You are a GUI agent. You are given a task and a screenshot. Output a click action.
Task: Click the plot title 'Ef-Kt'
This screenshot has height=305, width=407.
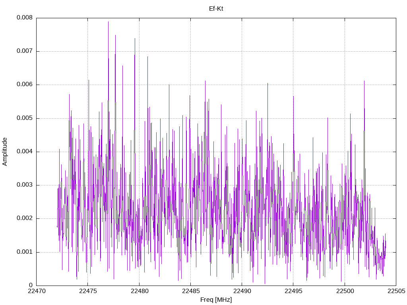pos(216,9)
